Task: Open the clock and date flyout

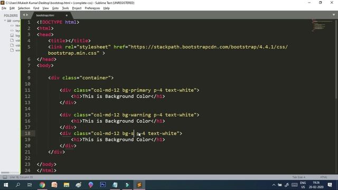Action: tap(316, 185)
